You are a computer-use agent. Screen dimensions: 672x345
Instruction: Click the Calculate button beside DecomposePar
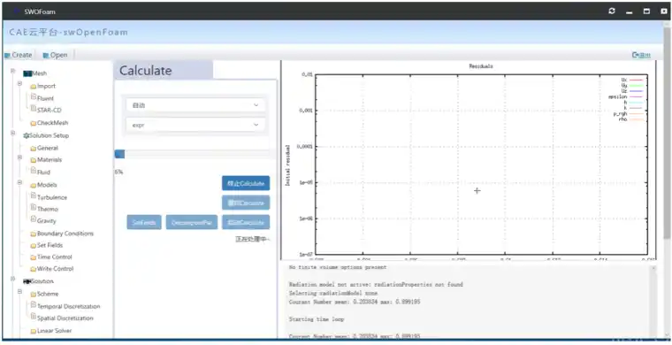coord(246,222)
